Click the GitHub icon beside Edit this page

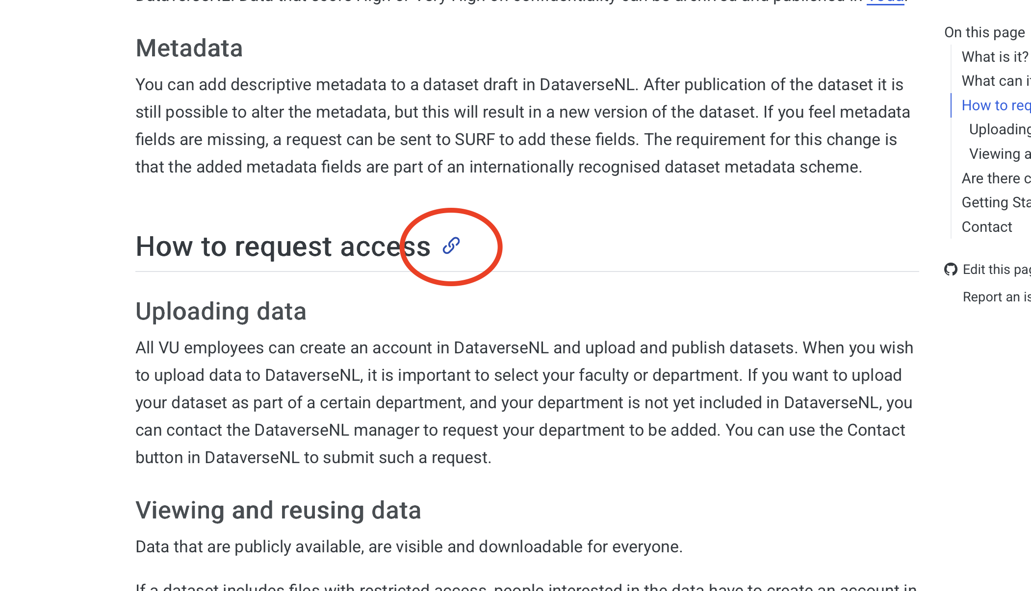tap(951, 270)
